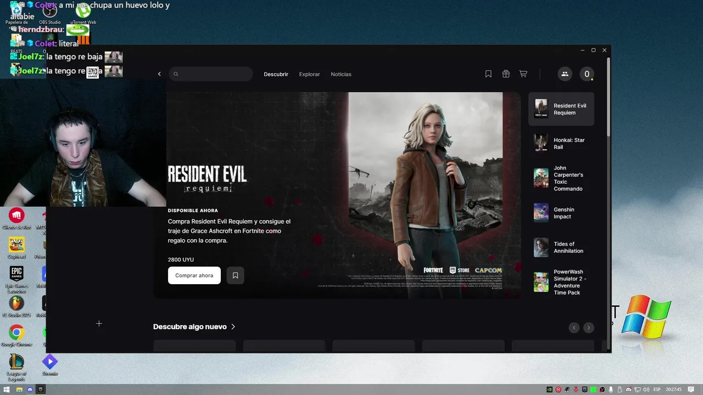Click the DISPONIBLE AHORA label
The width and height of the screenshot is (703, 395).
coord(193,211)
